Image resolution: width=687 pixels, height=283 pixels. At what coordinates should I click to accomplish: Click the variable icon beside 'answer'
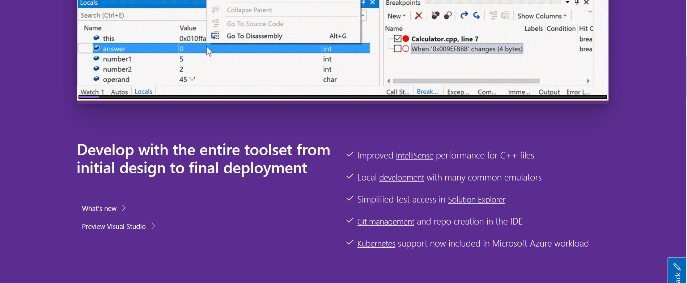pyautogui.click(x=96, y=48)
